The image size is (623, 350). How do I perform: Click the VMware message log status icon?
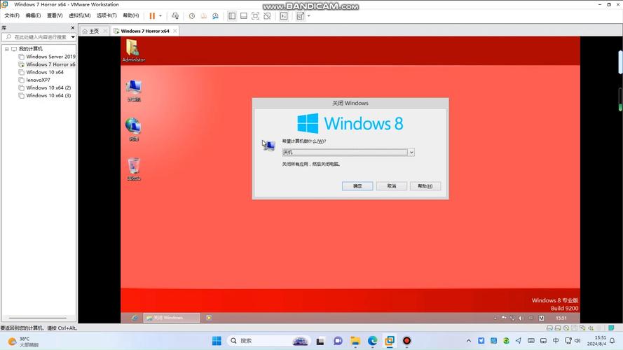click(611, 328)
